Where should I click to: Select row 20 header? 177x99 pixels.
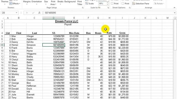[x=2, y=80]
